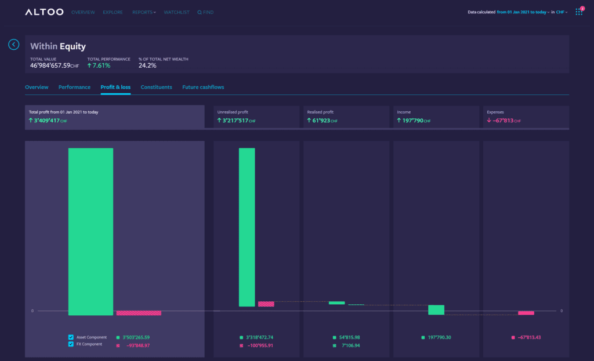This screenshot has width=594, height=361.
Task: Click the tall green Asset Component bar
Action: coord(90,232)
